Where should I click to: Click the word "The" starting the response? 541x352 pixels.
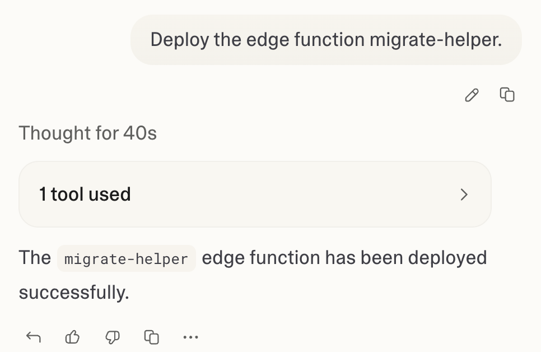click(x=35, y=258)
